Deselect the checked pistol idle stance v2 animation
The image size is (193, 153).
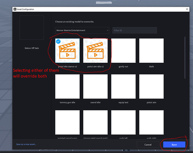coord(58,41)
